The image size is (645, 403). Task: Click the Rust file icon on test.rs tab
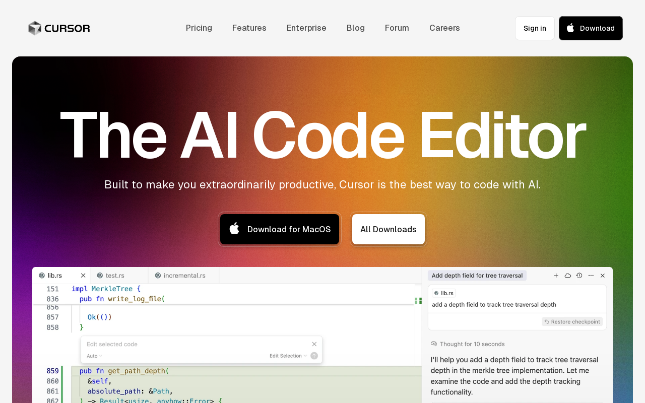point(100,276)
